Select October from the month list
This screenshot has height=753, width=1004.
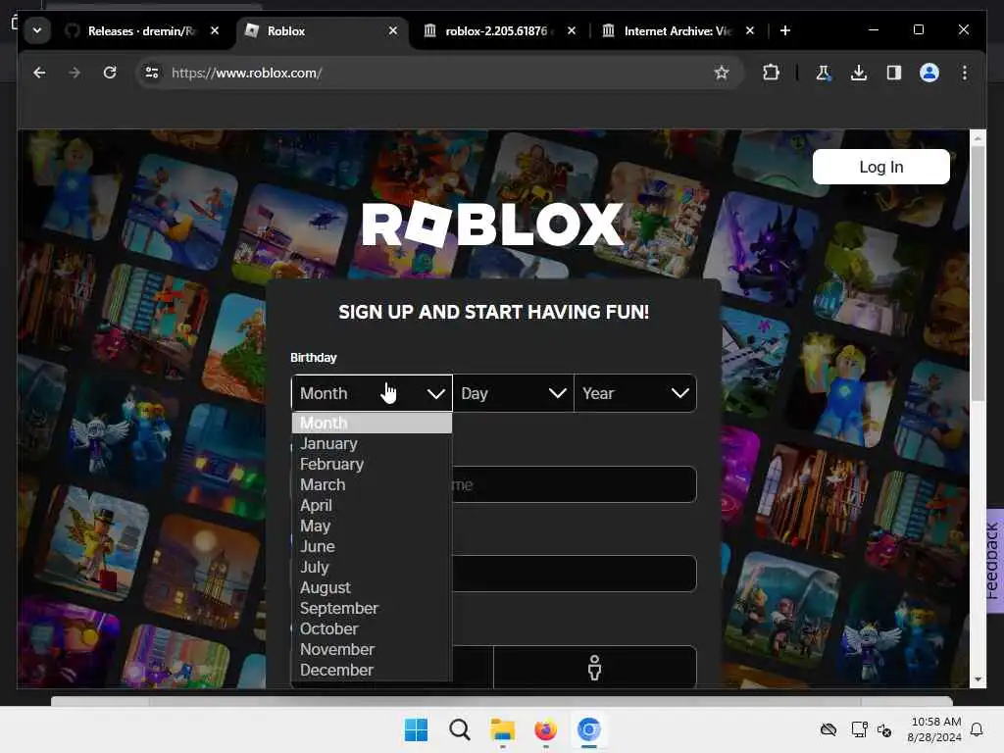(372, 628)
